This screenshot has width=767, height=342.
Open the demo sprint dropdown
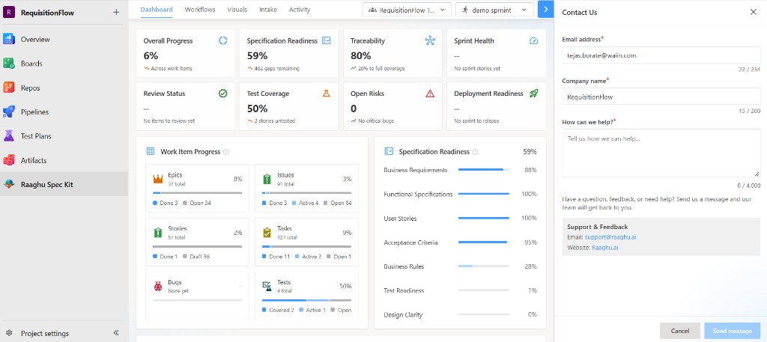494,10
